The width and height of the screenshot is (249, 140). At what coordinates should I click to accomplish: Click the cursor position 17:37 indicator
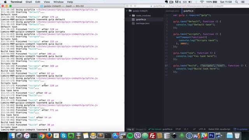point(178,129)
